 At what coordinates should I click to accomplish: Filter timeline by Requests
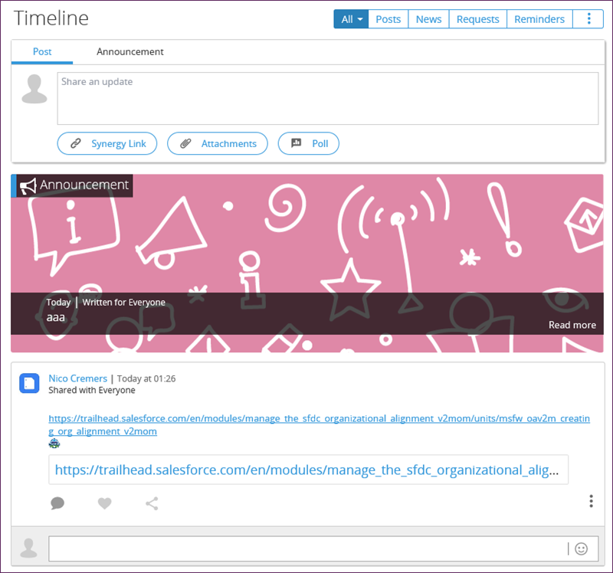coord(477,19)
